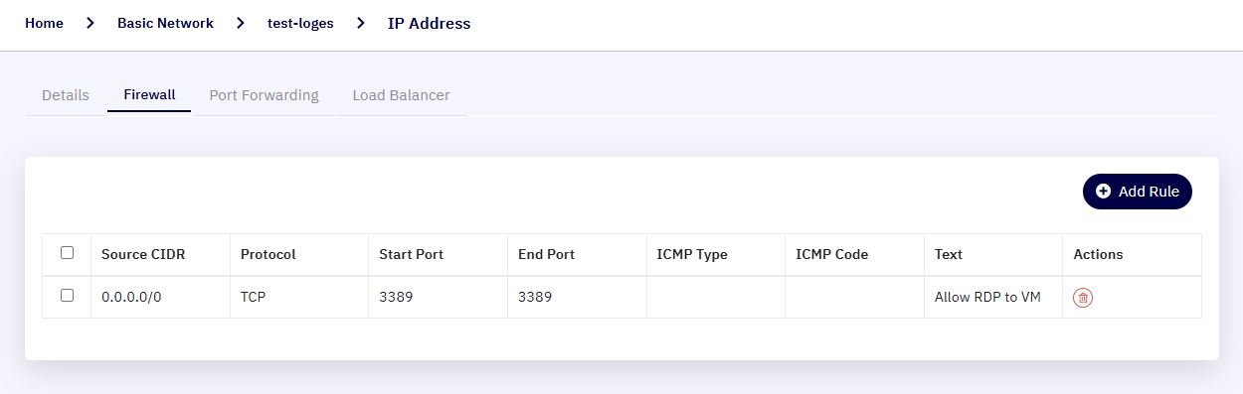This screenshot has height=394, width=1243.
Task: Click the Source CIDR column header
Action: [x=143, y=254]
